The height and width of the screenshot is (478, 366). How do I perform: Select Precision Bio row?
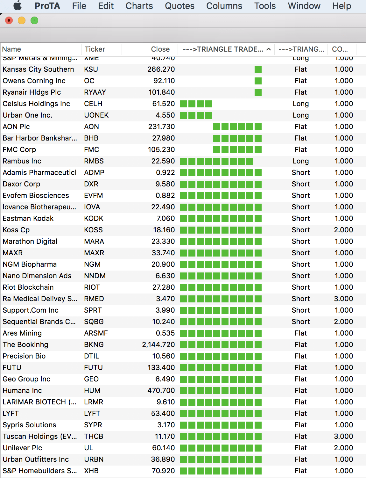[183, 356]
